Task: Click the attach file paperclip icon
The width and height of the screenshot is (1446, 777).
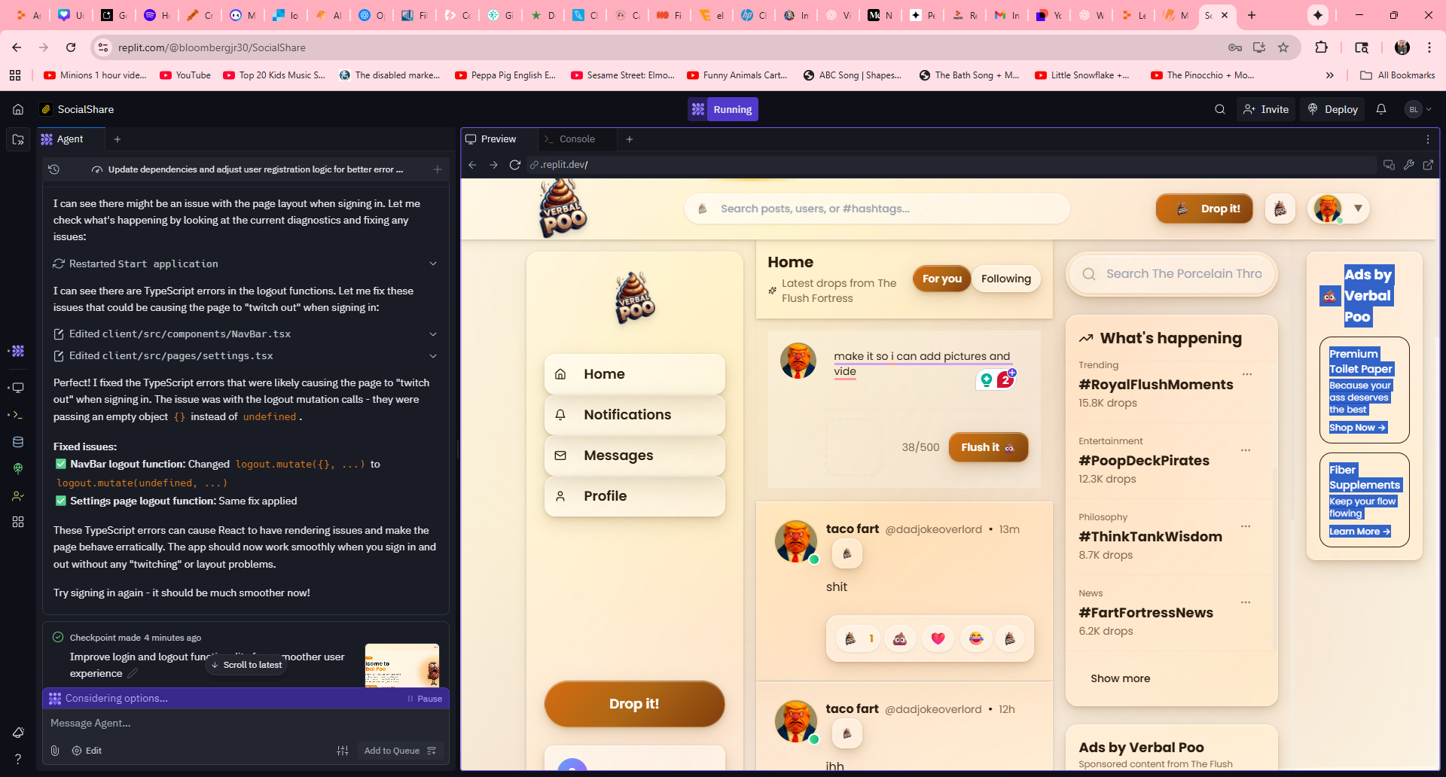Action: click(55, 751)
